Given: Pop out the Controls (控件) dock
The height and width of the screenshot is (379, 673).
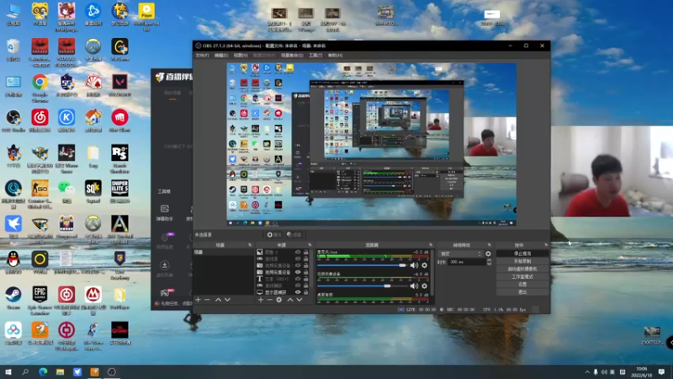Looking at the screenshot, I should pos(546,245).
